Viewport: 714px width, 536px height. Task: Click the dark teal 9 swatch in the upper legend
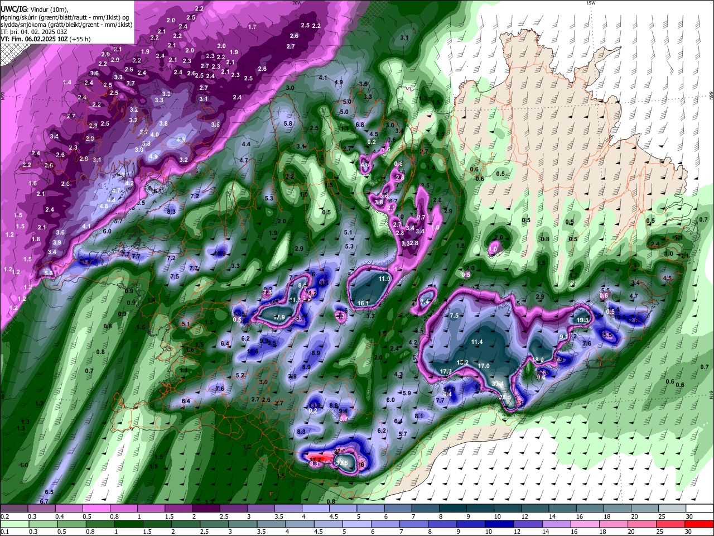coord(480,508)
